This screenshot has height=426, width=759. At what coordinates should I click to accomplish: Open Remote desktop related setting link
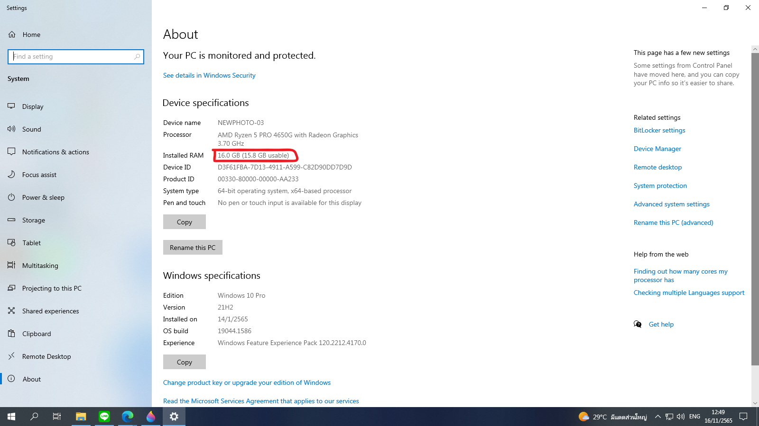657,167
